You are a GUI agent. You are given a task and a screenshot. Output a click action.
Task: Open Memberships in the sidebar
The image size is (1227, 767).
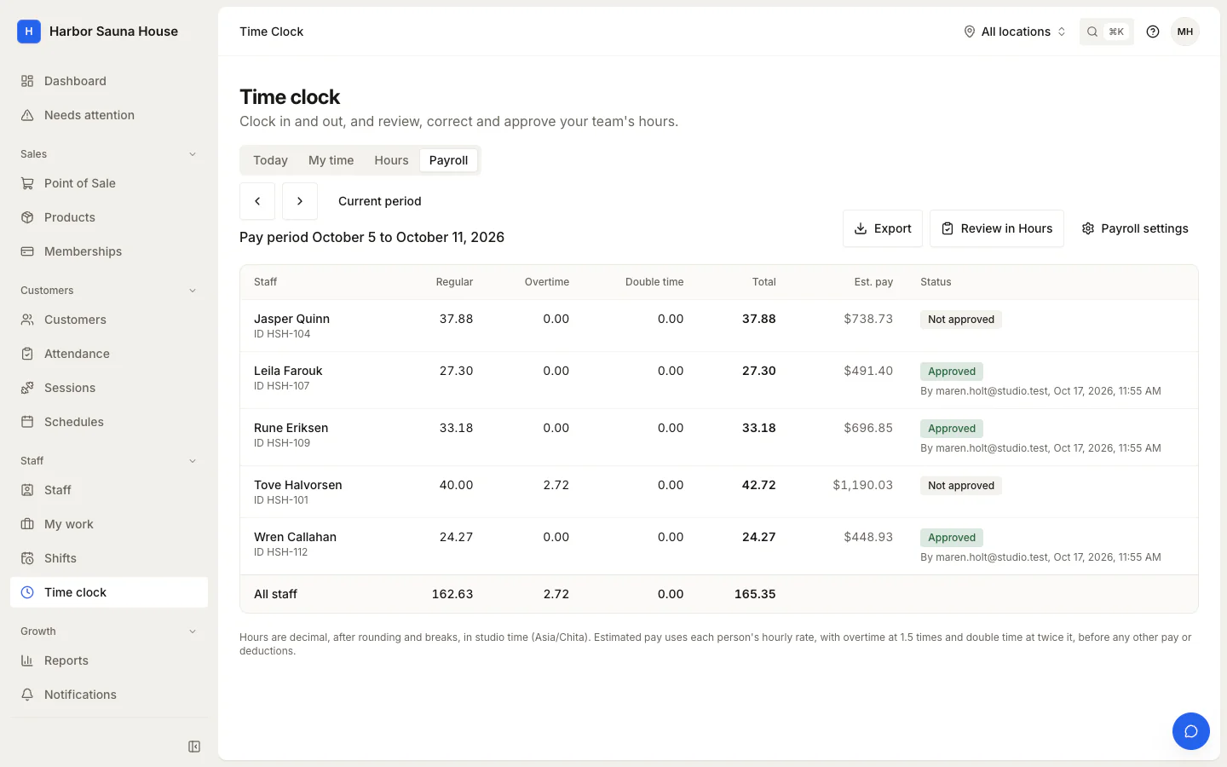[109, 251]
